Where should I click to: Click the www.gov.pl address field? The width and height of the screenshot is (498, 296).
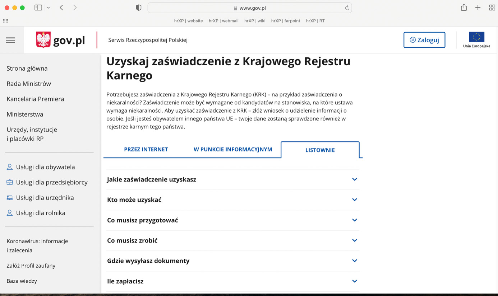pyautogui.click(x=253, y=8)
